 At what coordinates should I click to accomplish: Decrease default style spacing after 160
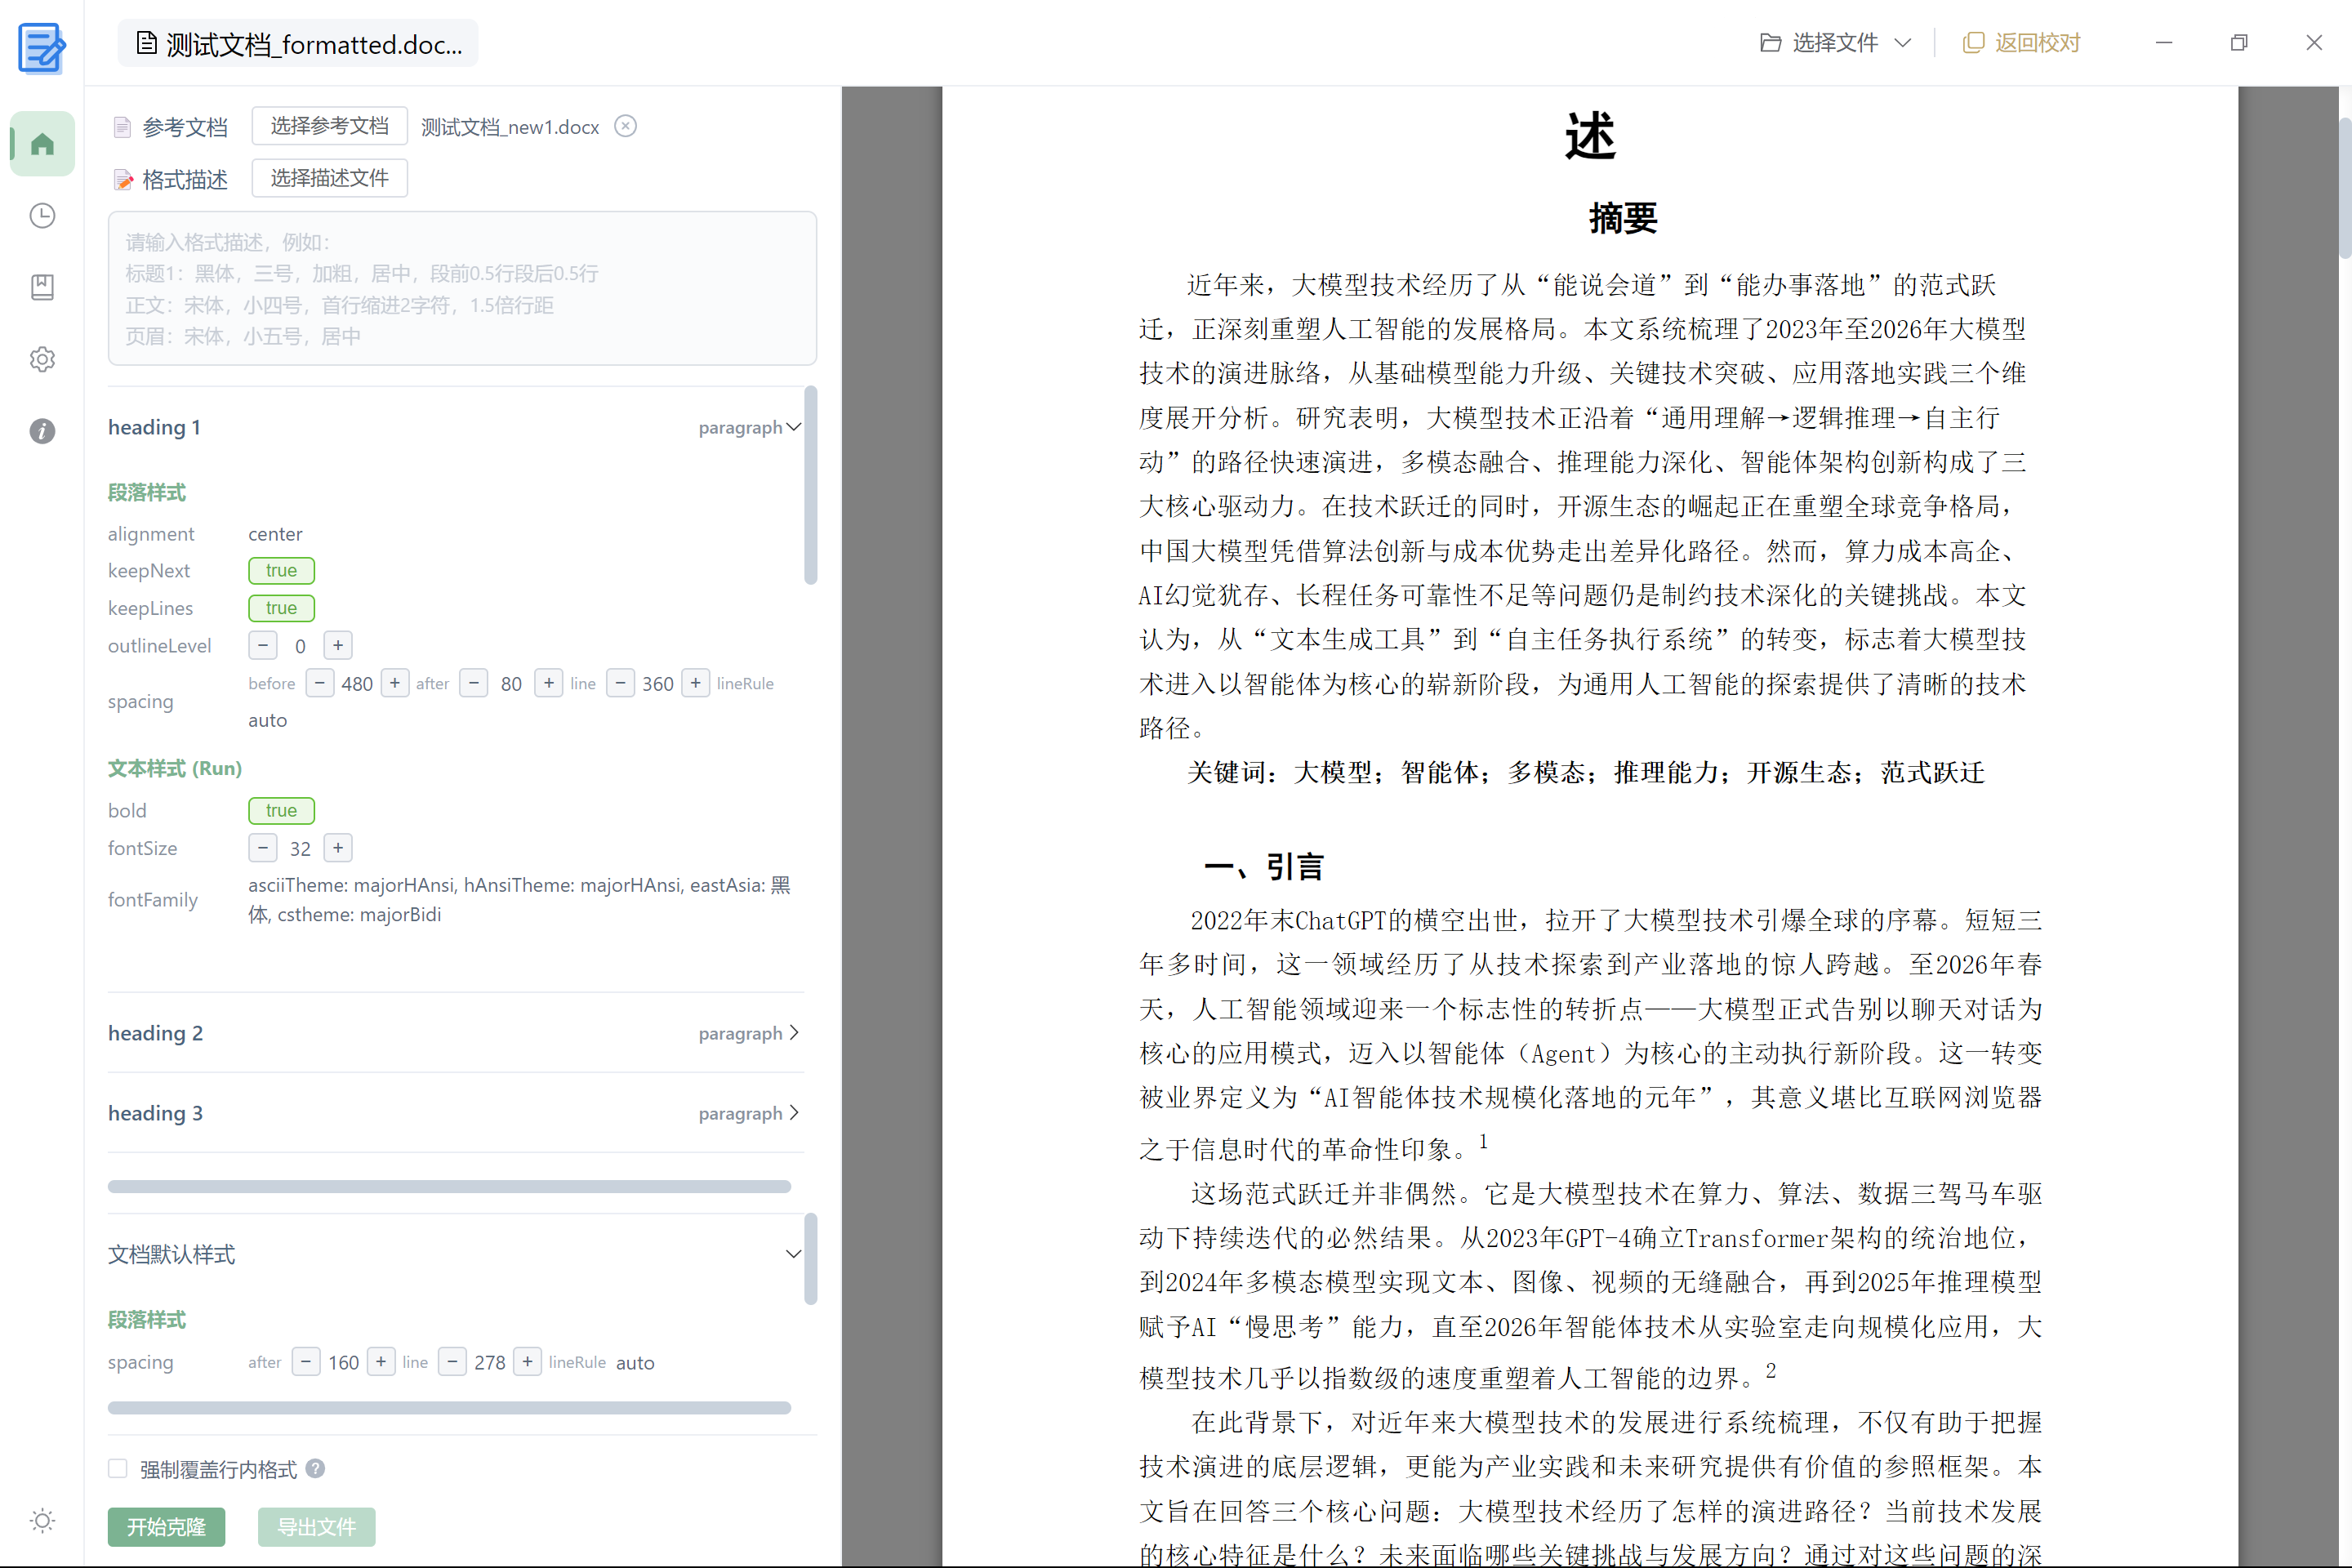click(306, 1362)
